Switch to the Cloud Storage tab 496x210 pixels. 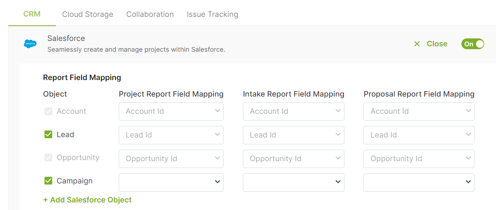point(88,14)
